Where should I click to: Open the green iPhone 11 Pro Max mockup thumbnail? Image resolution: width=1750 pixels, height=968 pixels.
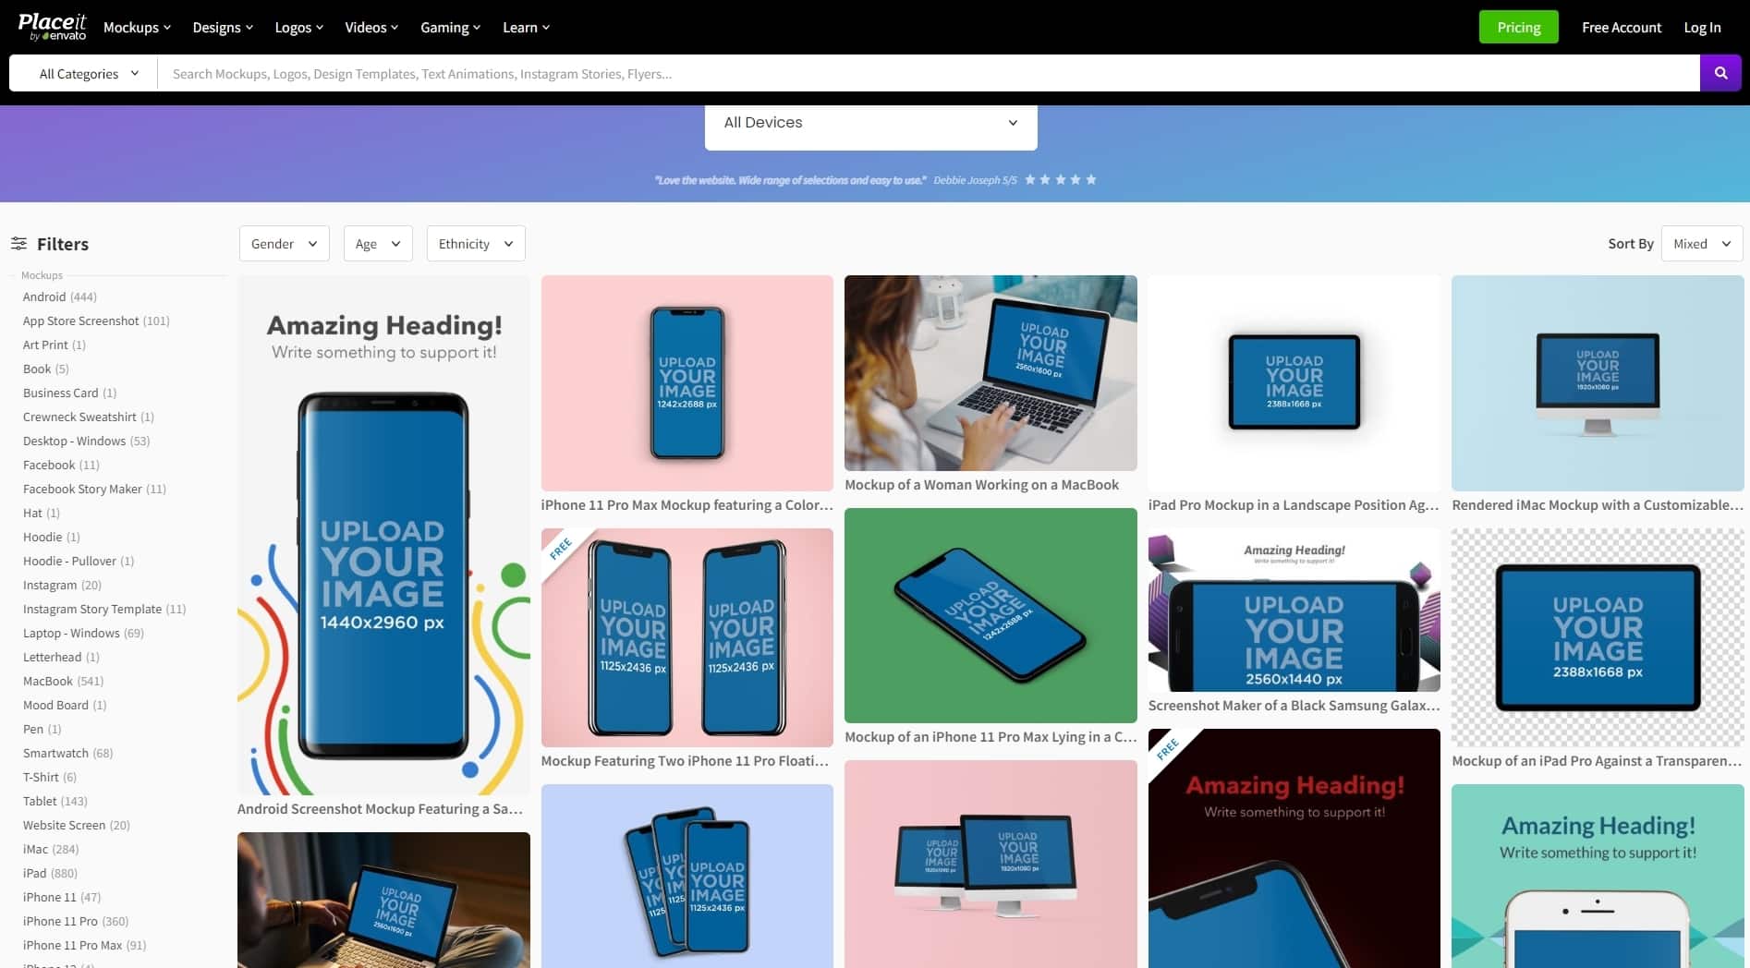coord(990,615)
